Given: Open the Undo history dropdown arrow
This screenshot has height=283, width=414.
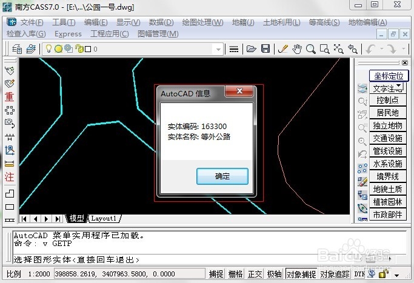Looking at the screenshot, I should (381, 49).
